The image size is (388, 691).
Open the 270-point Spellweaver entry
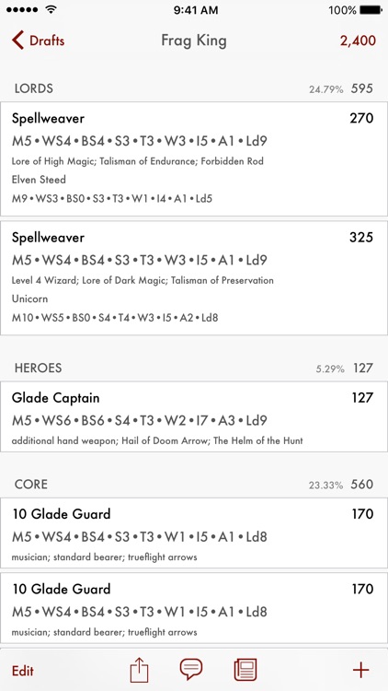[x=194, y=158]
